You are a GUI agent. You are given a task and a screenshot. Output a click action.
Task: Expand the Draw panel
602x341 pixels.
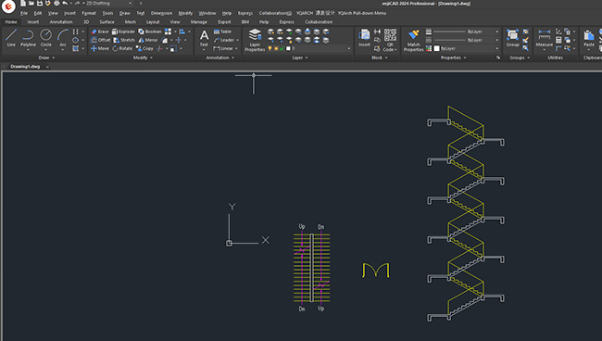click(46, 57)
